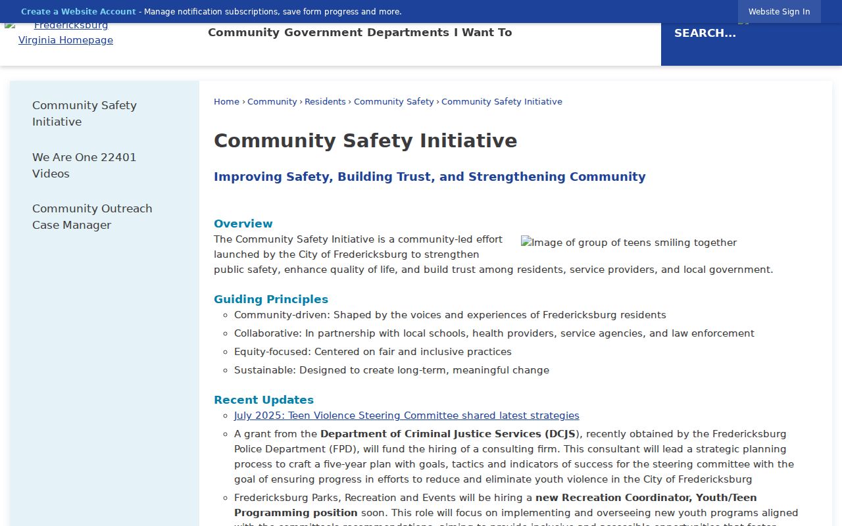842x526 pixels.
Task: Click the Guiding Principles heading
Action: point(271,299)
